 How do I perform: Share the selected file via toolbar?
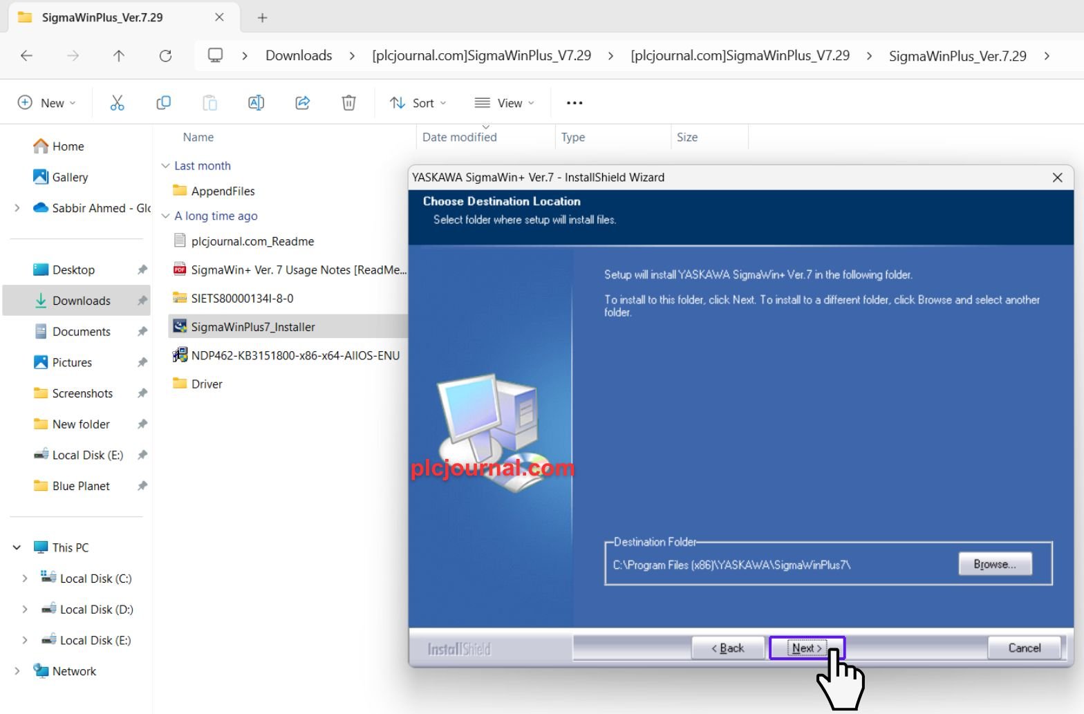click(302, 103)
